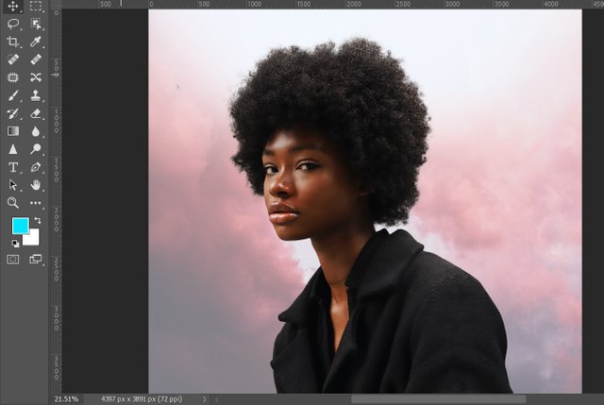Expand the status bar info arrow
This screenshot has height=405, width=604.
pos(204,399)
